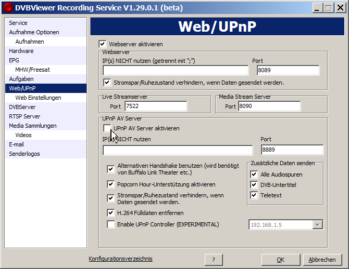Select Aufgaben in the sidebar
This screenshot has width=349, height=269.
46,79
